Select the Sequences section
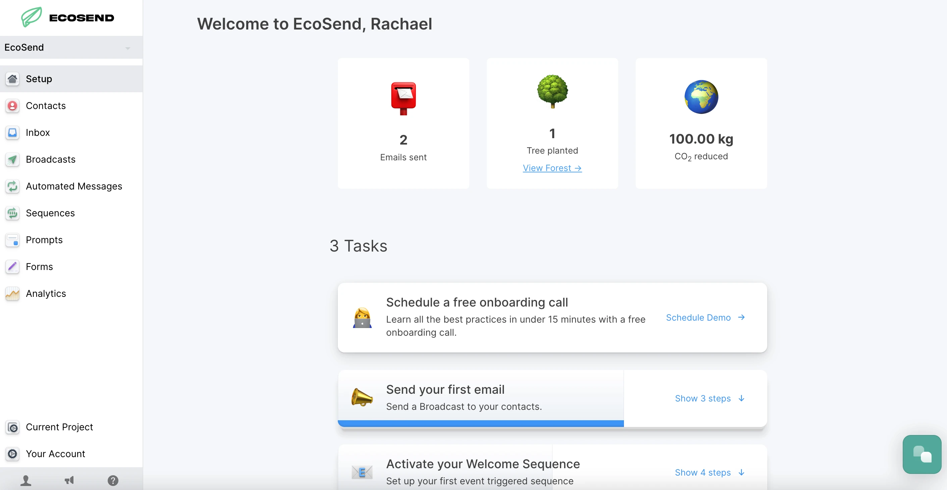 (49, 213)
